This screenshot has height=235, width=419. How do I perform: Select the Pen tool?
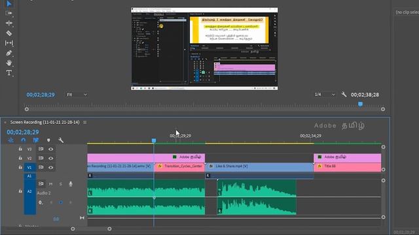coord(9,53)
